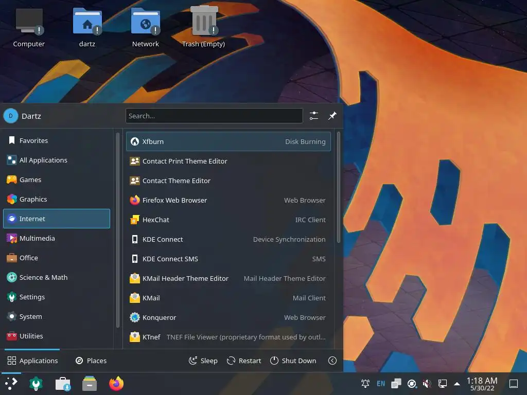The width and height of the screenshot is (527, 395).
Task: Launch Konqueror web browser
Action: pyautogui.click(x=228, y=317)
